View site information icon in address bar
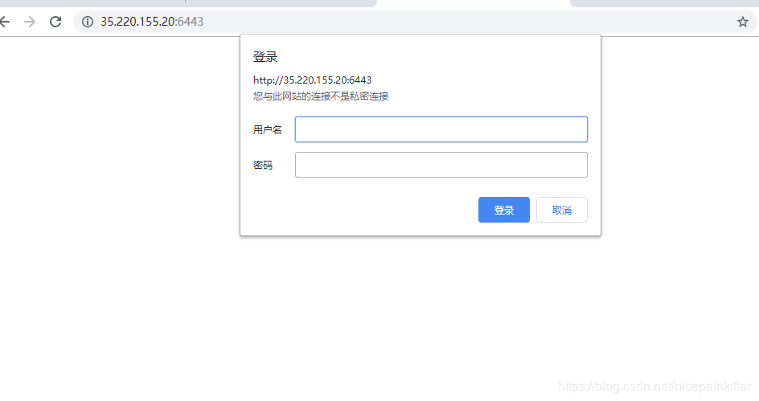Screen dimensions: 759x401 pos(88,22)
